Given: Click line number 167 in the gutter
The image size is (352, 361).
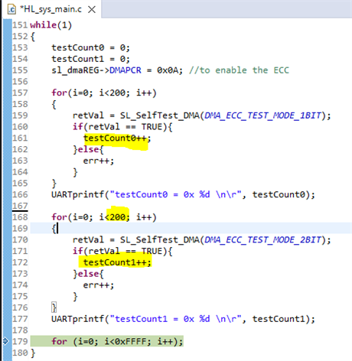Looking at the screenshot, I should point(20,206).
